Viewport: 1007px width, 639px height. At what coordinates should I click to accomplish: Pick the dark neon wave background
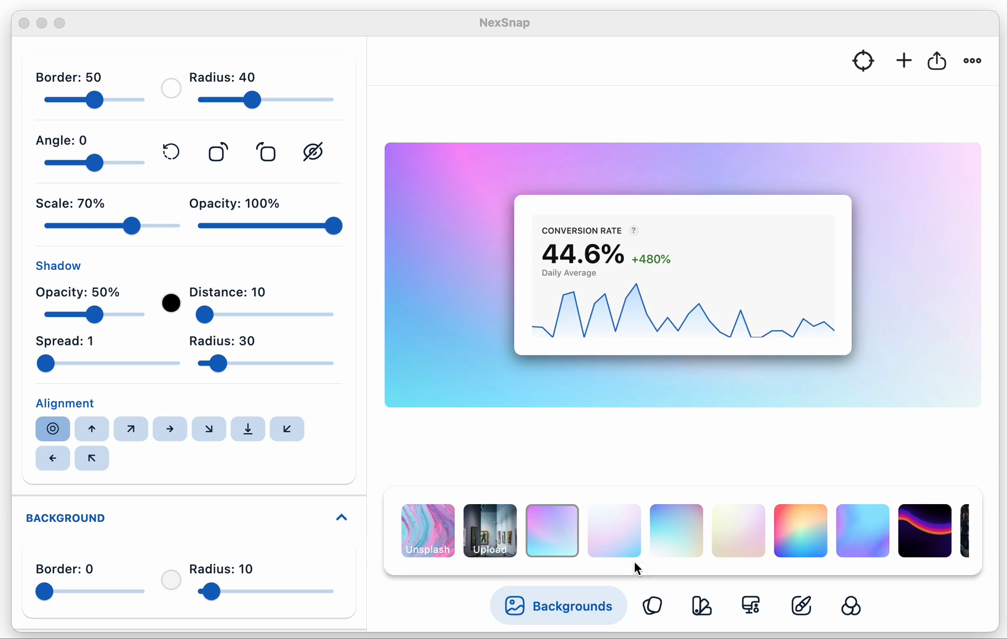click(925, 531)
